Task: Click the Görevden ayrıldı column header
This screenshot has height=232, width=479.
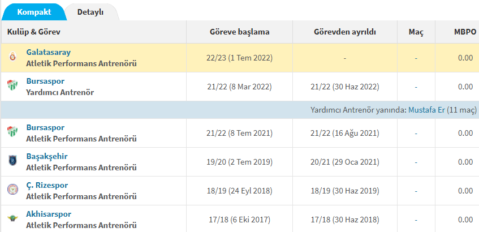Action: [x=345, y=32]
